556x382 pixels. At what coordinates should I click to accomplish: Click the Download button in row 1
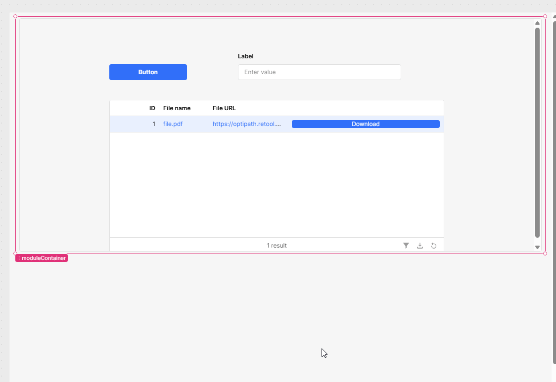tap(366, 124)
